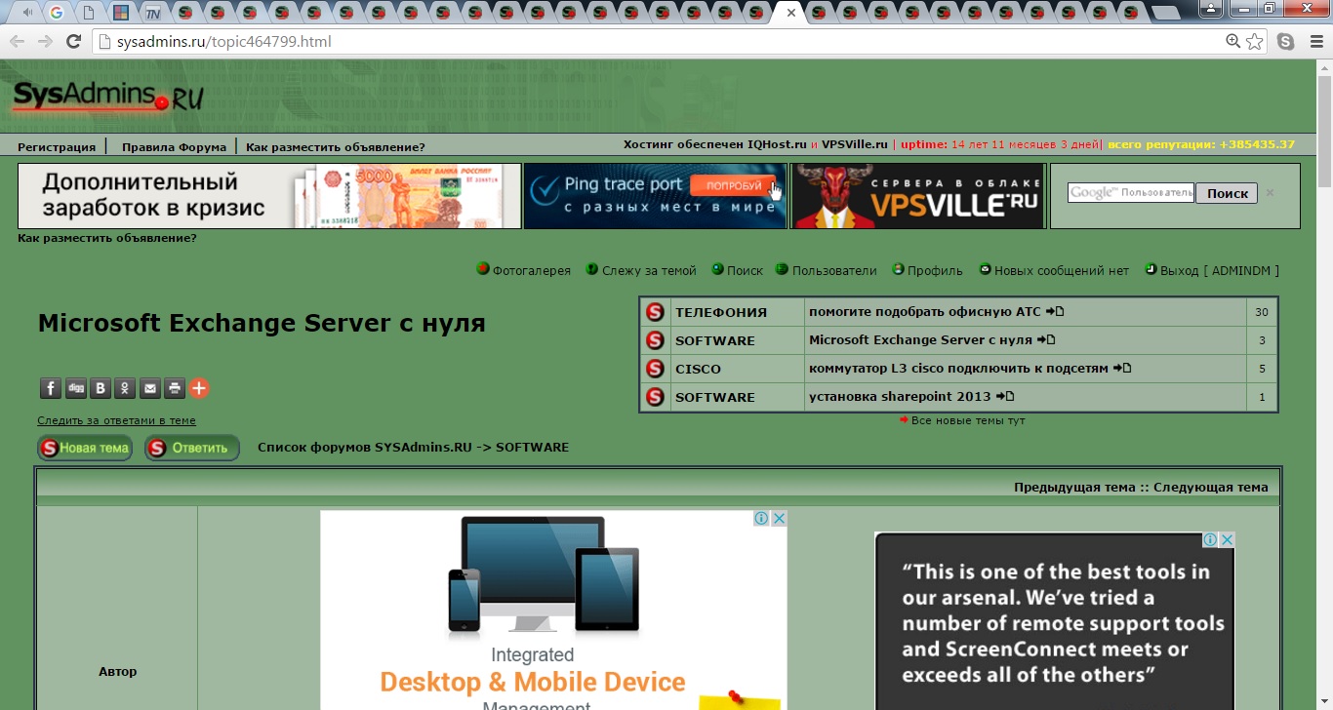This screenshot has width=1333, height=710.
Task: Open the zoom indicator in address bar
Action: [x=1233, y=41]
